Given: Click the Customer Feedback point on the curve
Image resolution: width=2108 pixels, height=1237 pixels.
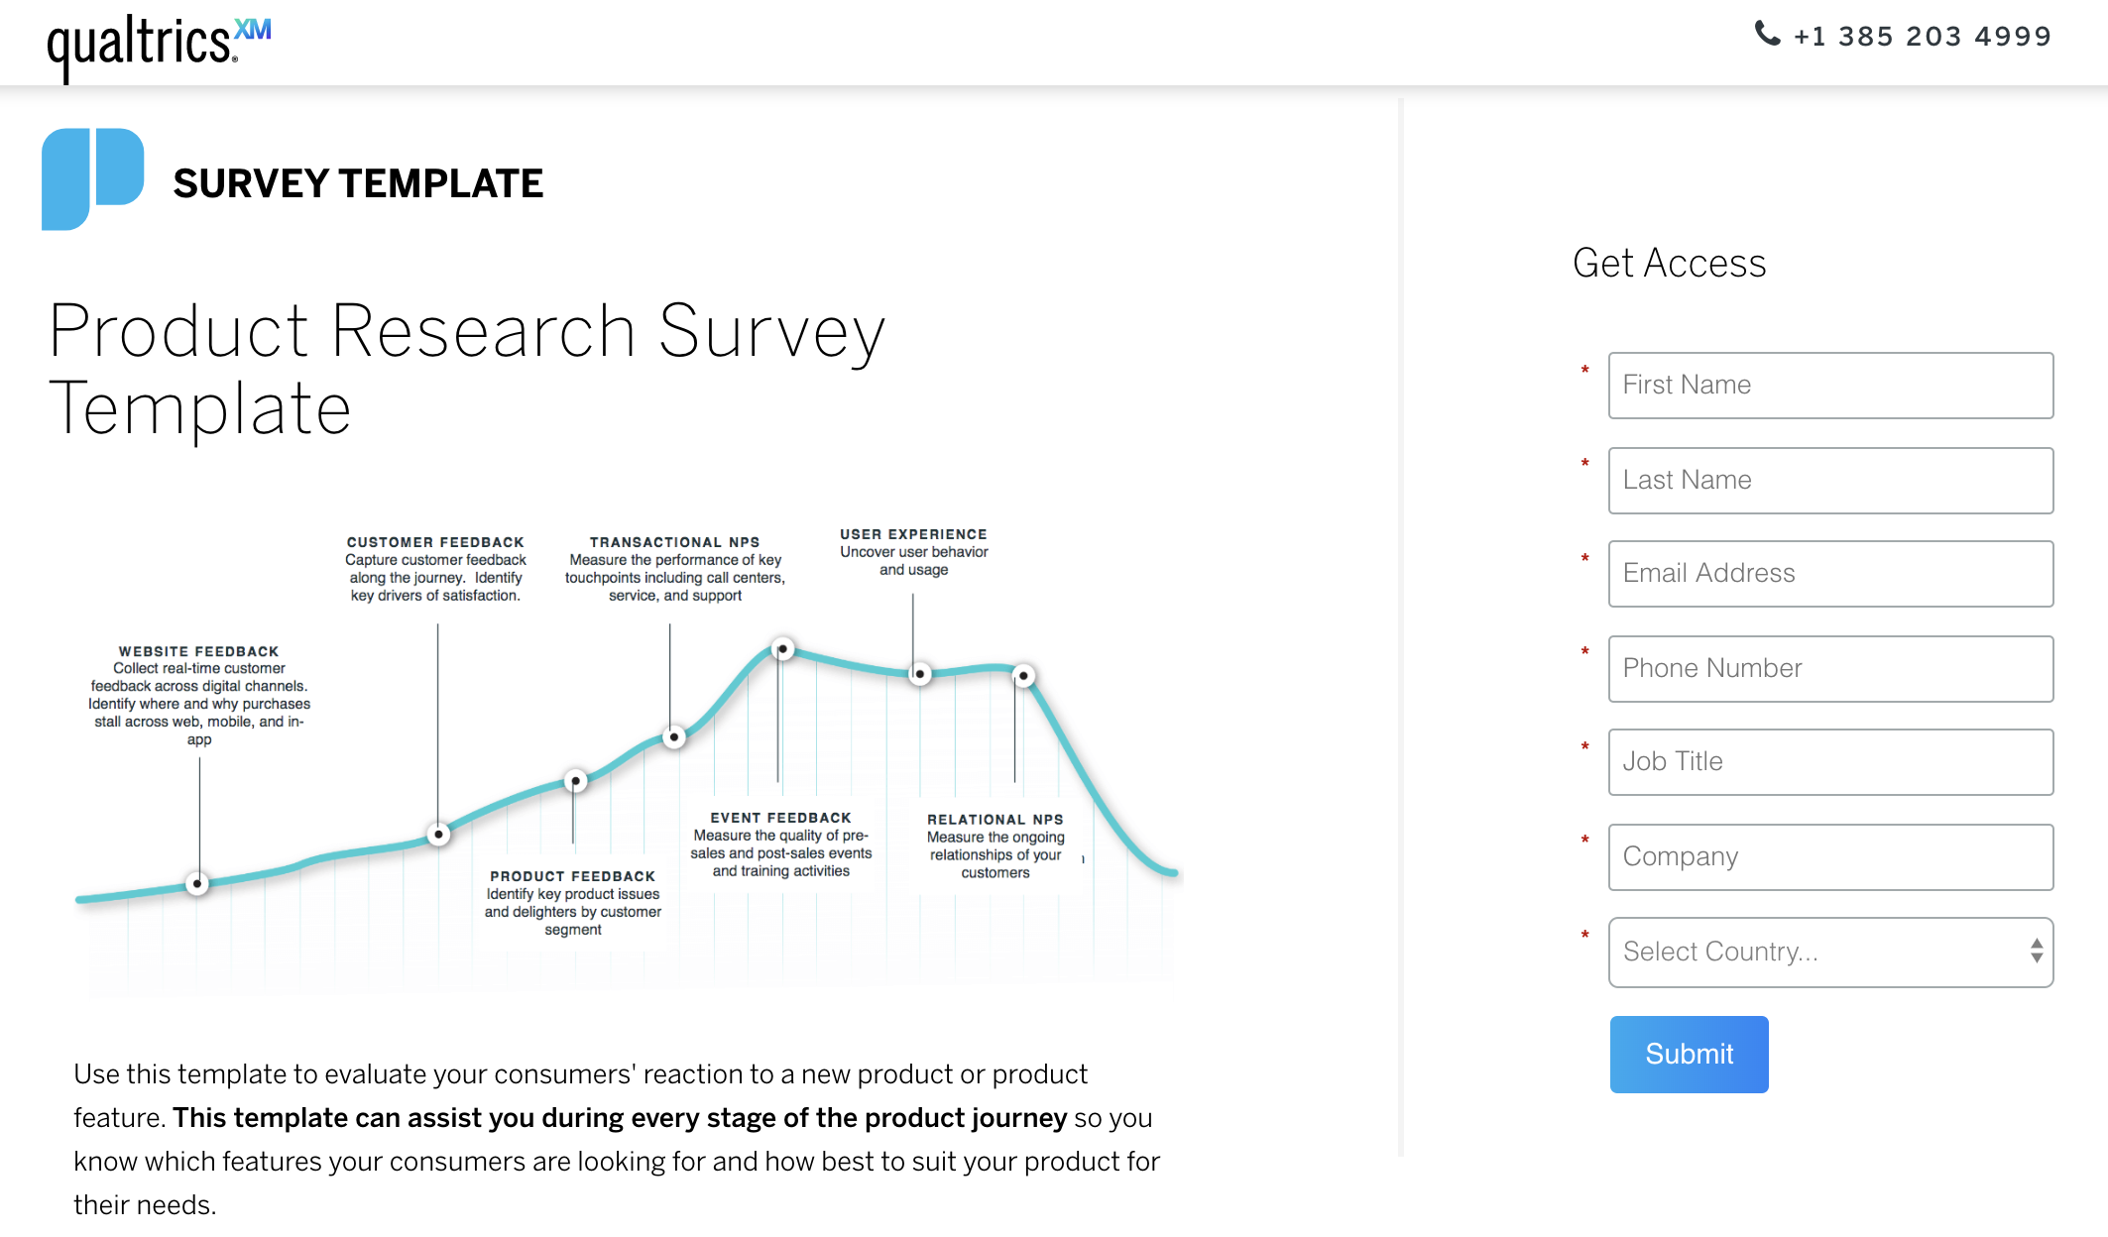Looking at the screenshot, I should (x=438, y=834).
